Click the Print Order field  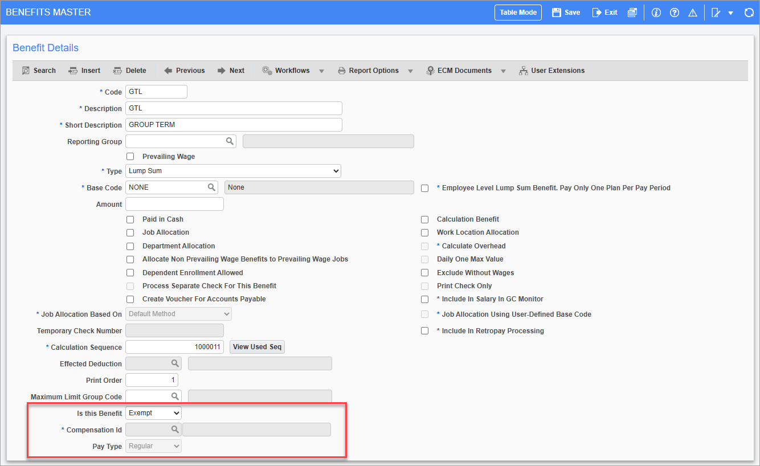click(152, 380)
